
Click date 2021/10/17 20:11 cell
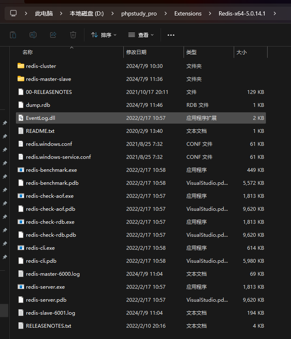147,92
